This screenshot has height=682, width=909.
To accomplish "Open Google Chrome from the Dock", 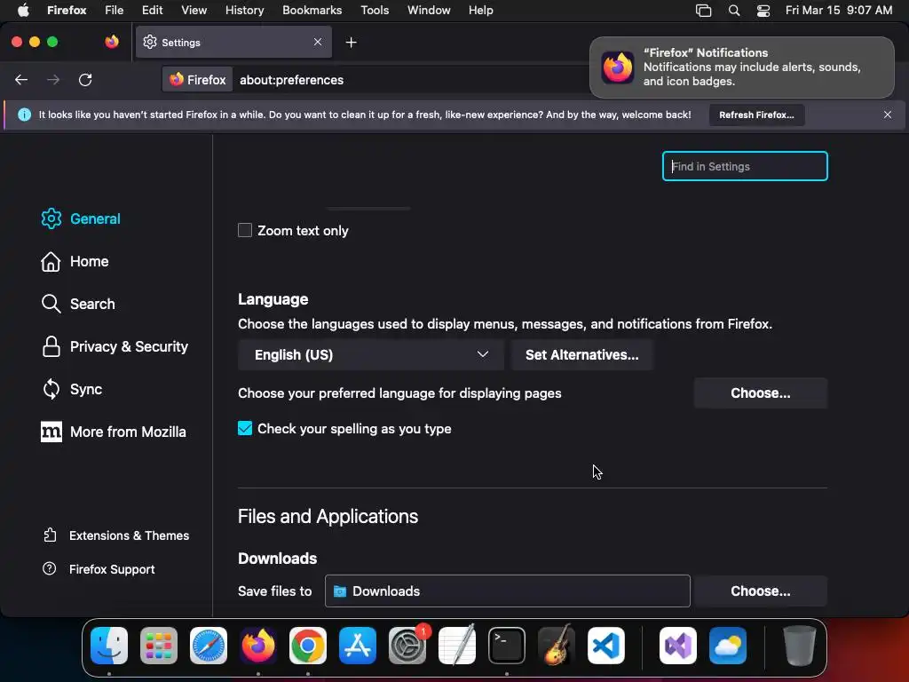I will 308,646.
